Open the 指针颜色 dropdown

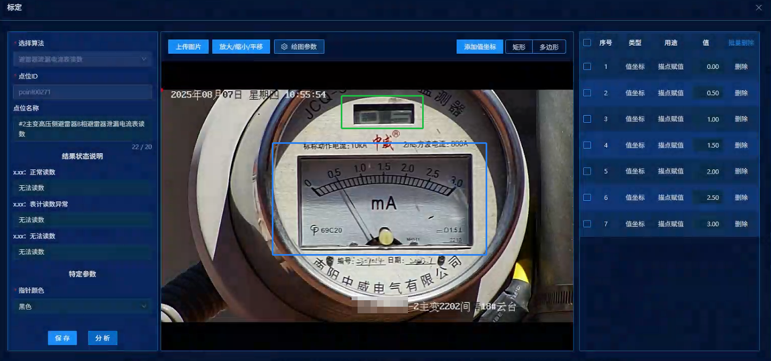pyautogui.click(x=82, y=307)
